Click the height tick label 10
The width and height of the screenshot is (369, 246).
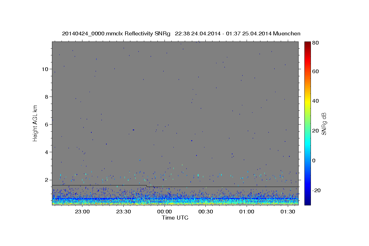45,69
